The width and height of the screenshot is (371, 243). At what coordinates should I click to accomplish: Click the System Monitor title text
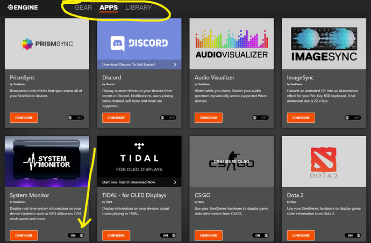(x=30, y=195)
